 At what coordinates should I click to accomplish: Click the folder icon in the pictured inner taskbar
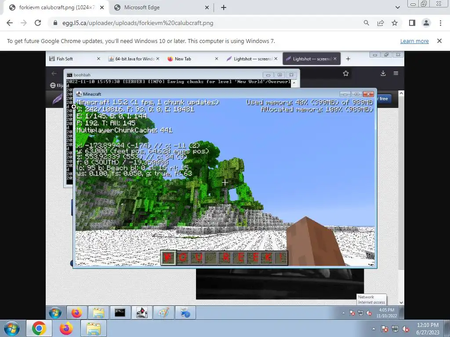point(98,312)
